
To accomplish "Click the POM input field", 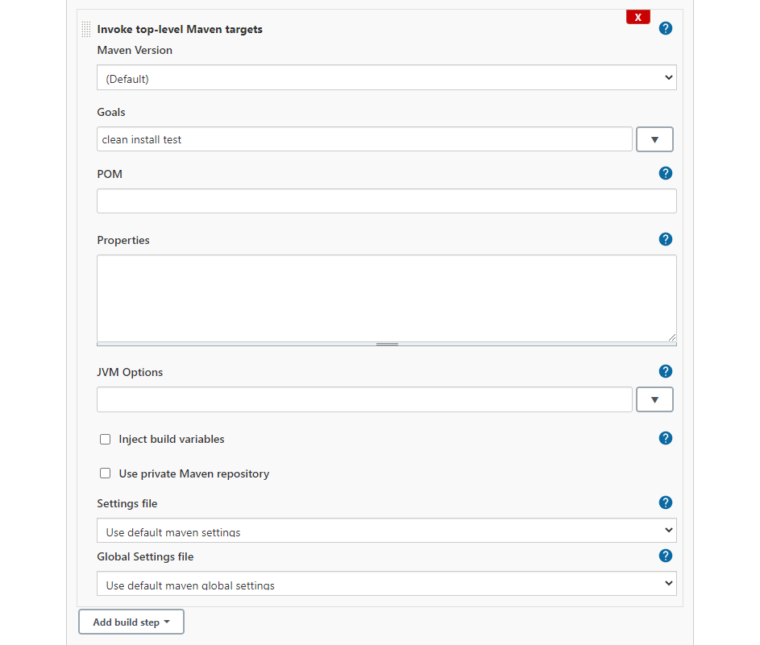I will (386, 201).
